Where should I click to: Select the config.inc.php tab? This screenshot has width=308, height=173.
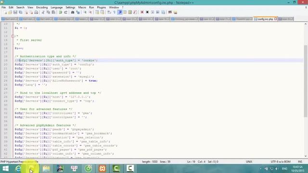(x=265, y=19)
